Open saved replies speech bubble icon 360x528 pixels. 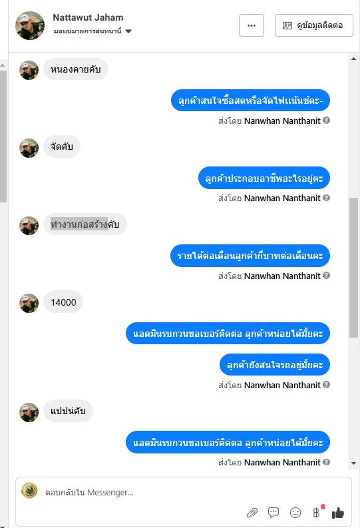(x=273, y=513)
